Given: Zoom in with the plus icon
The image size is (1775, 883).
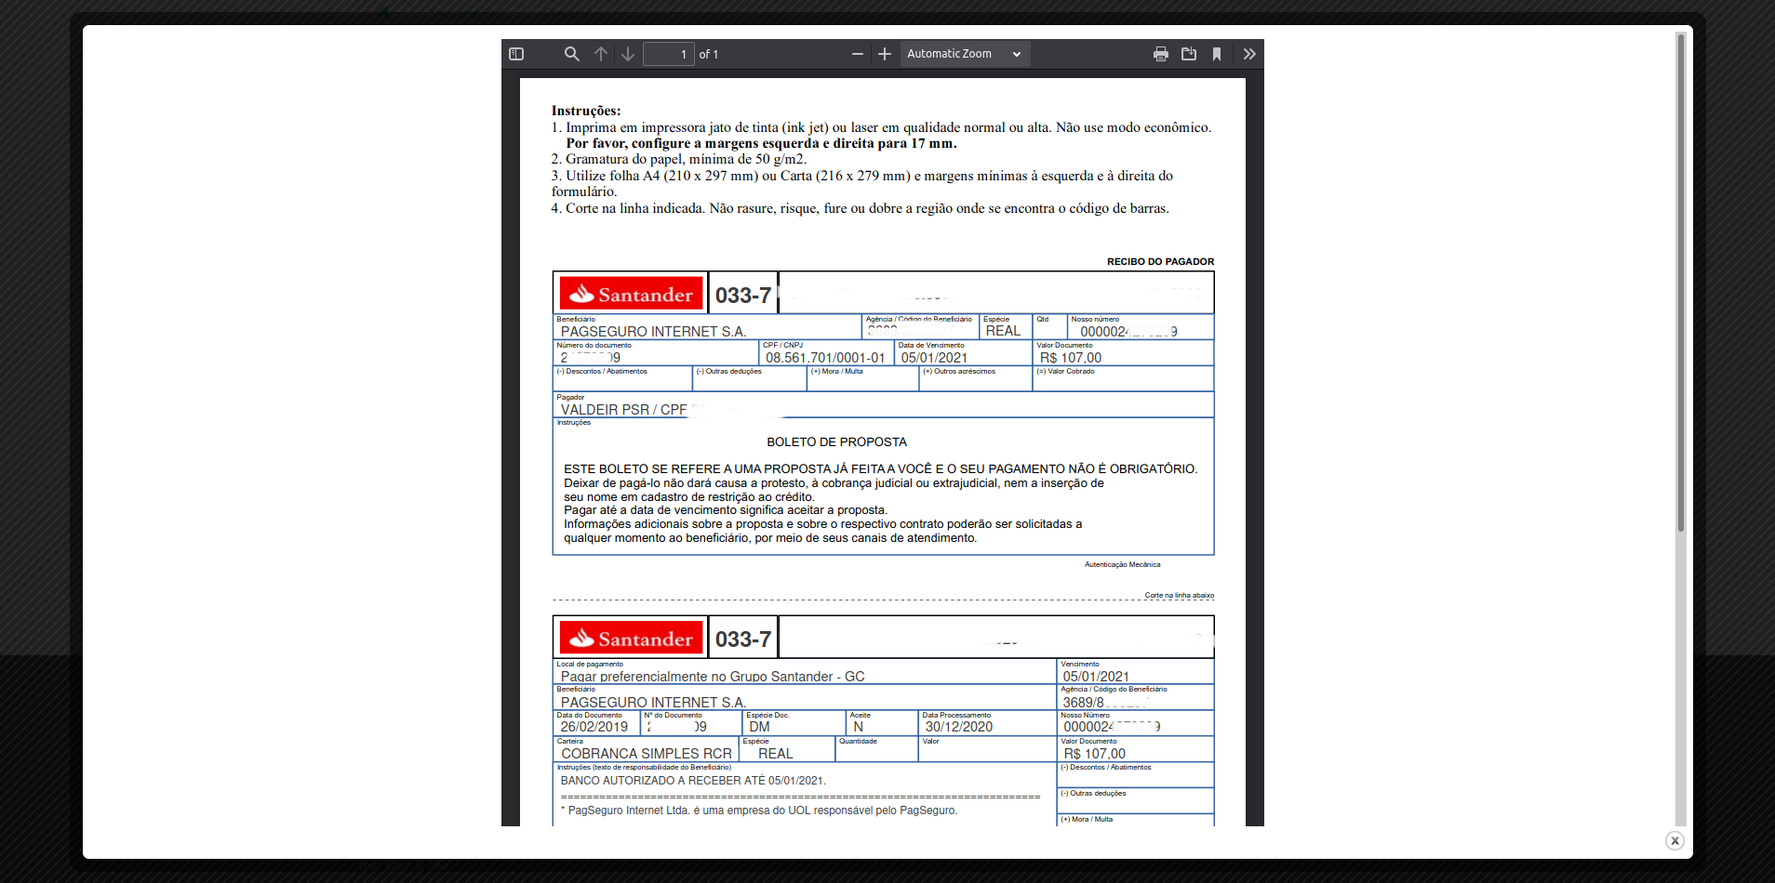Looking at the screenshot, I should tap(885, 54).
